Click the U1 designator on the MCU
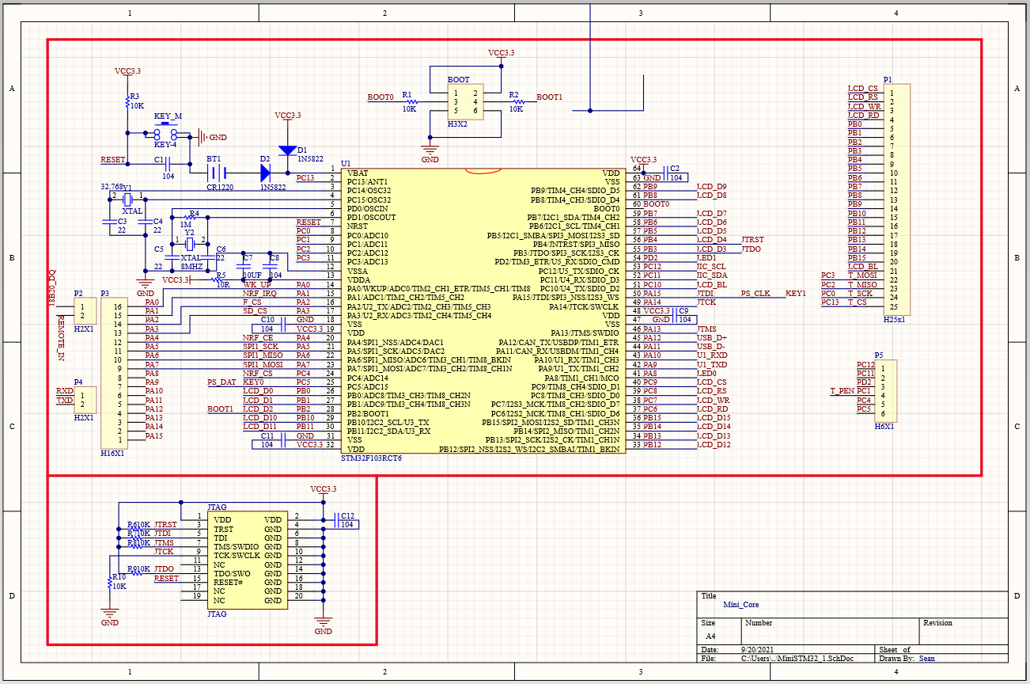Image resolution: width=1030 pixels, height=684 pixels. coord(346,164)
